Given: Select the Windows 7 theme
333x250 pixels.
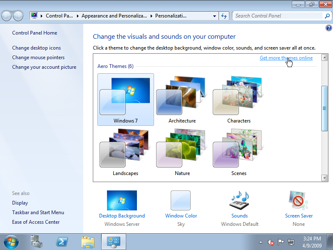Looking at the screenshot, I should point(126,100).
